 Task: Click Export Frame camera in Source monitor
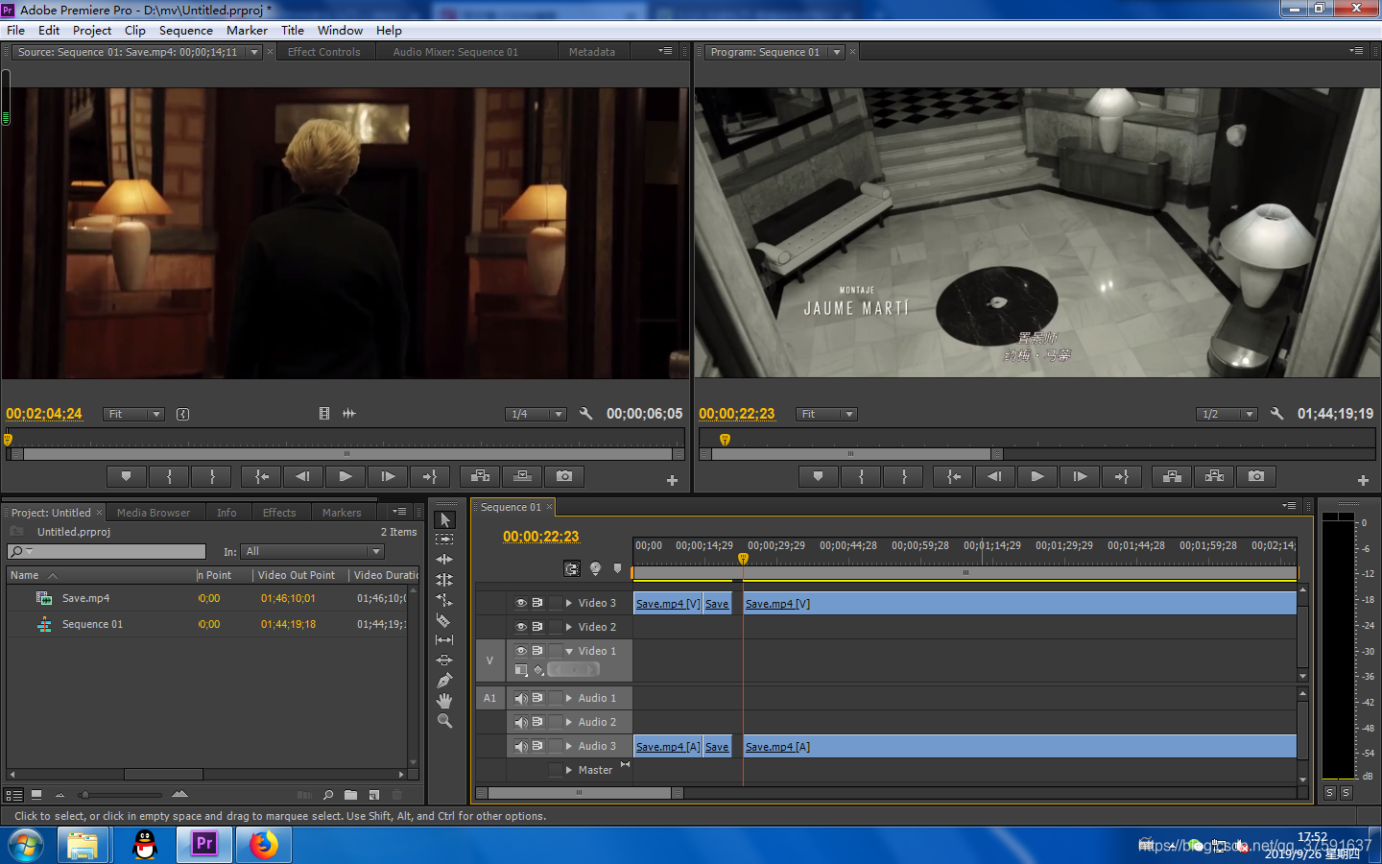[x=564, y=476]
